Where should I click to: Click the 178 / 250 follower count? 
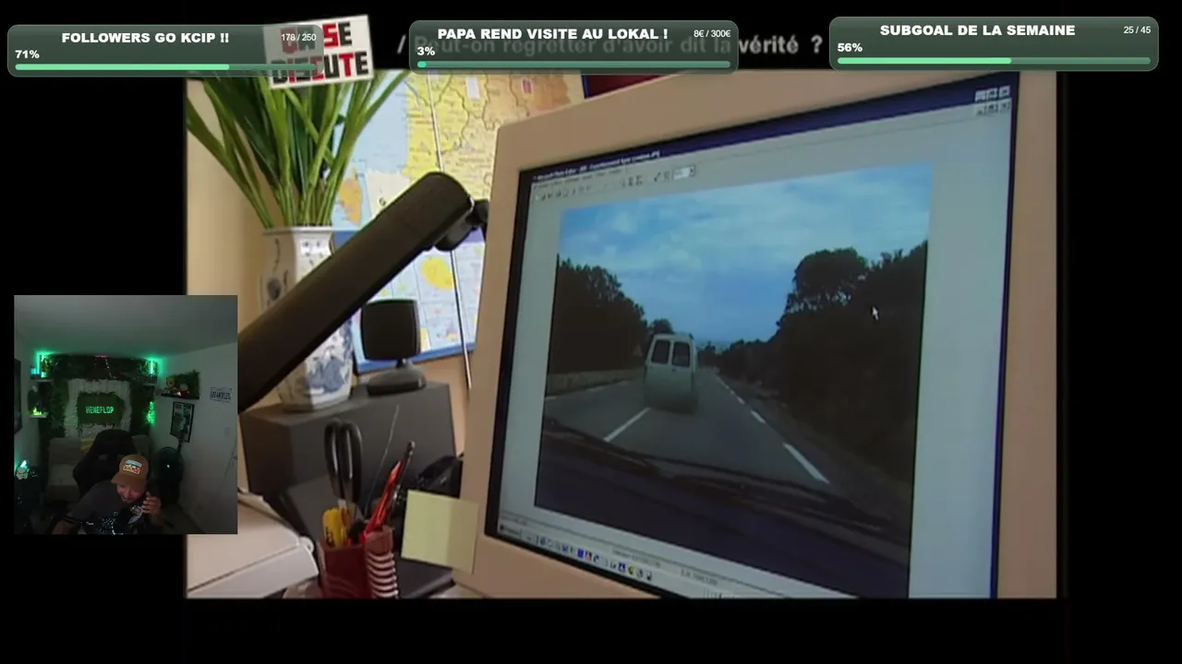click(x=298, y=38)
